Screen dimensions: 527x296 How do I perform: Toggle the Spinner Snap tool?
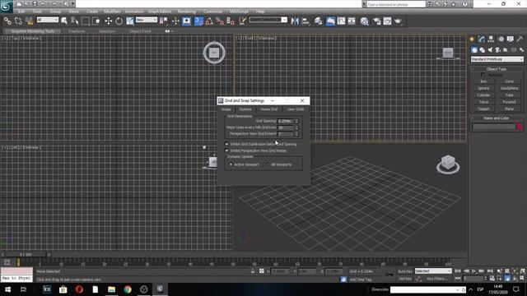[231, 21]
